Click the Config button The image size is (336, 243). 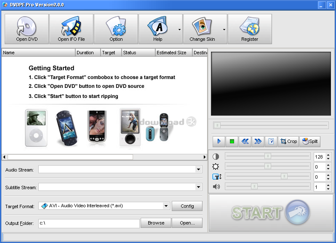pos(187,206)
